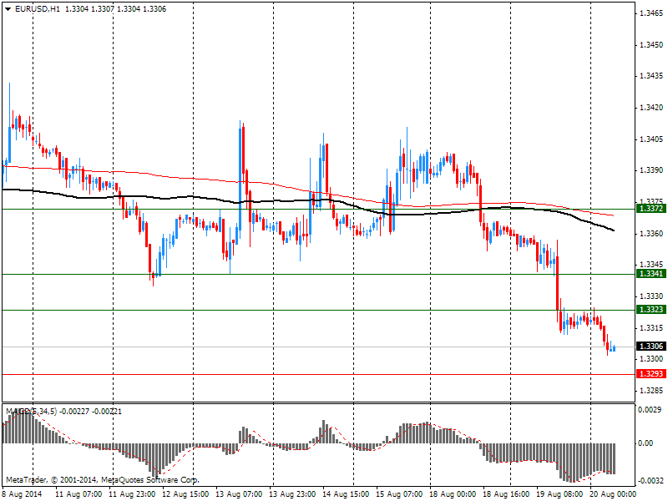This screenshot has width=668, height=501.
Task: Click the MACD indicator value -0.00227
Action: click(74, 412)
